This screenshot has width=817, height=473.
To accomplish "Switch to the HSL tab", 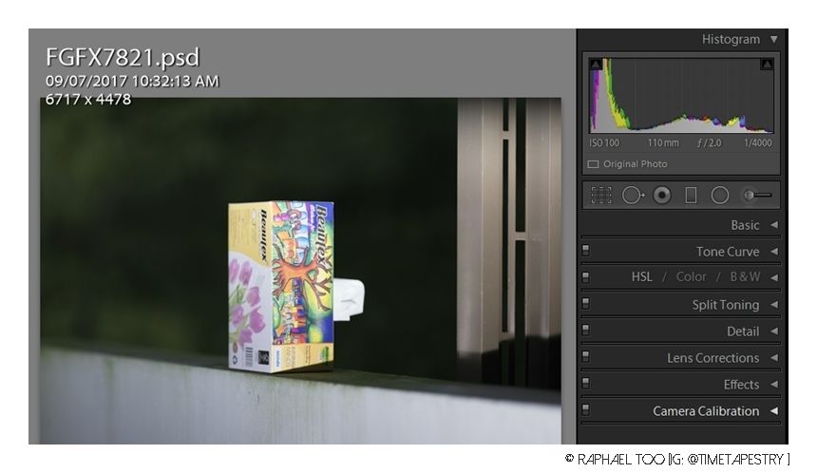I will tap(641, 276).
